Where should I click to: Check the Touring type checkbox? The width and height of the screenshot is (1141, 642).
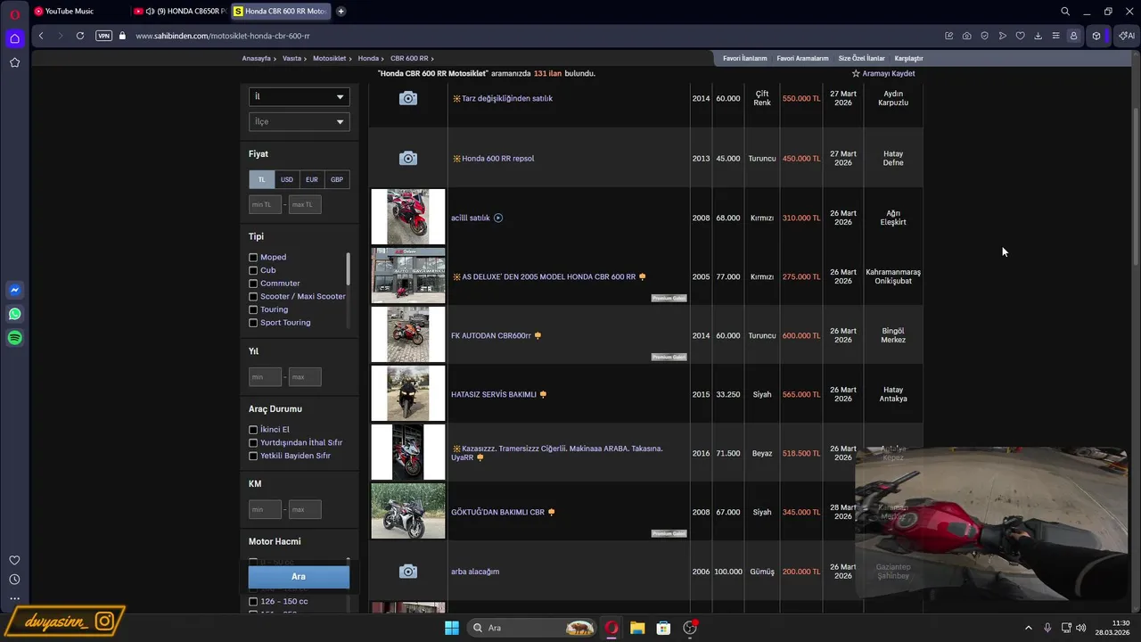[x=253, y=309]
